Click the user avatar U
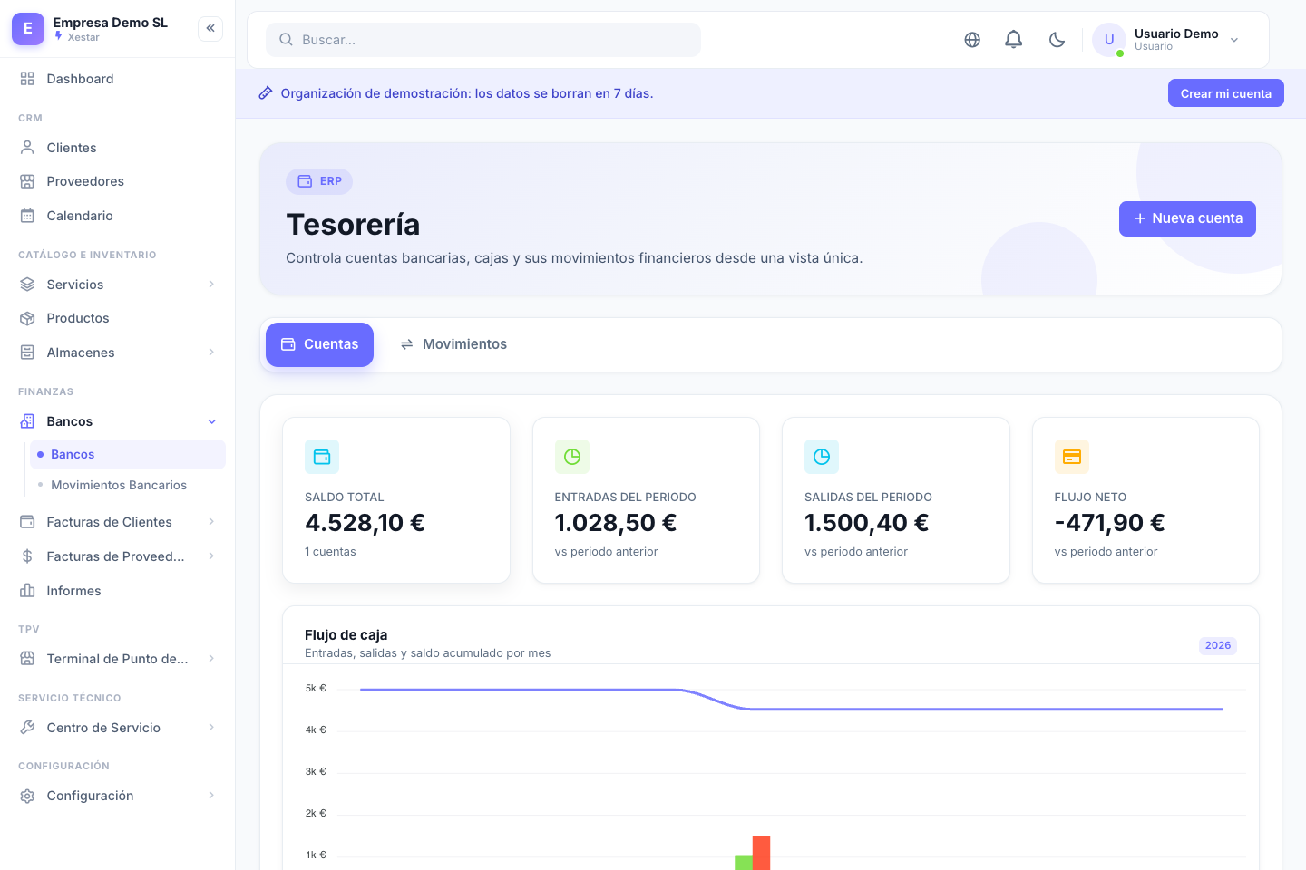 1109,40
